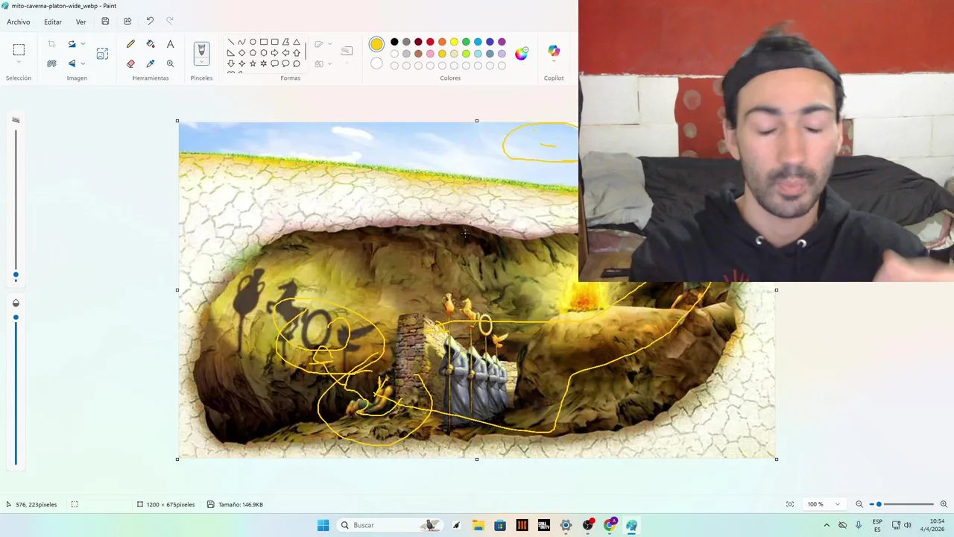The height and width of the screenshot is (537, 954).
Task: Click the canvas image of Plato's cave
Action: [x=477, y=289]
